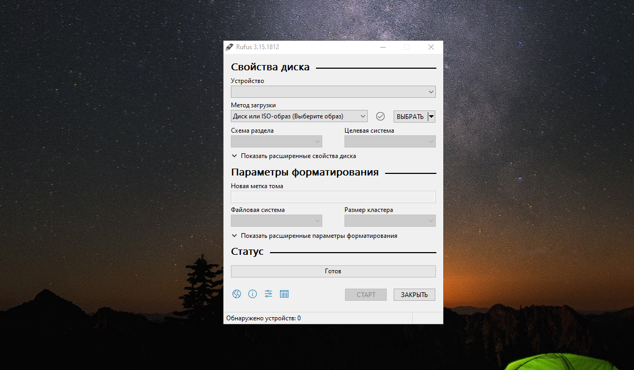Screen dimensions: 634x370
Task: Open the Целевая система dropdown
Action: click(390, 142)
